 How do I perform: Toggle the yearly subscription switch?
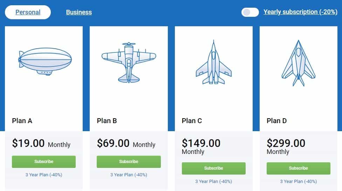coord(250,12)
